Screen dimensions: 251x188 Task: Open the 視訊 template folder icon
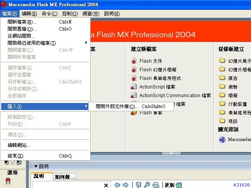tap(222, 121)
